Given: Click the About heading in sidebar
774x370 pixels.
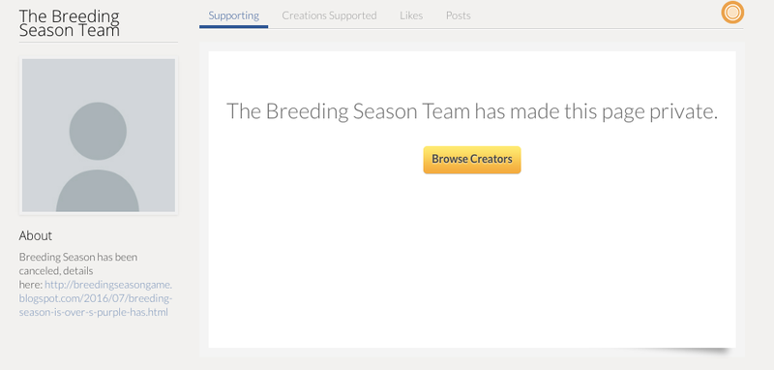Looking at the screenshot, I should pyautogui.click(x=36, y=235).
